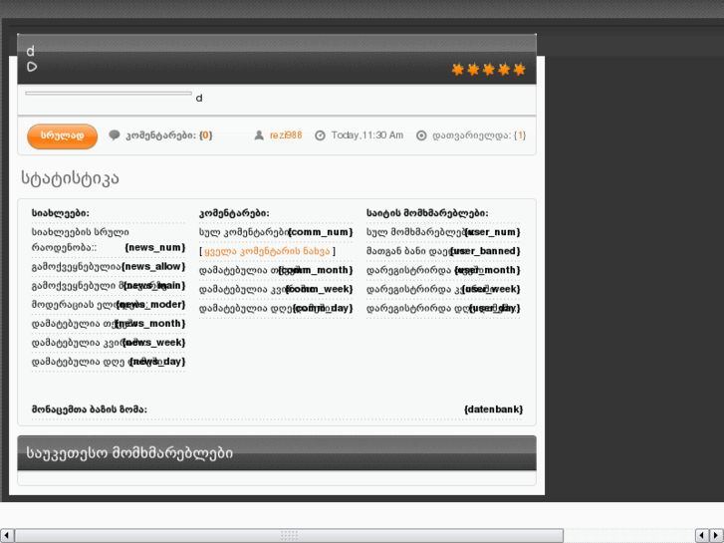Click the fourth rating star

(504, 70)
